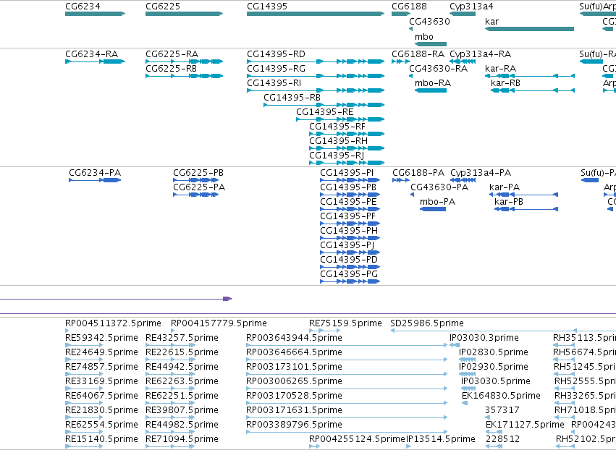
Task: Select the CG6225 gene feature
Action: coord(185,14)
